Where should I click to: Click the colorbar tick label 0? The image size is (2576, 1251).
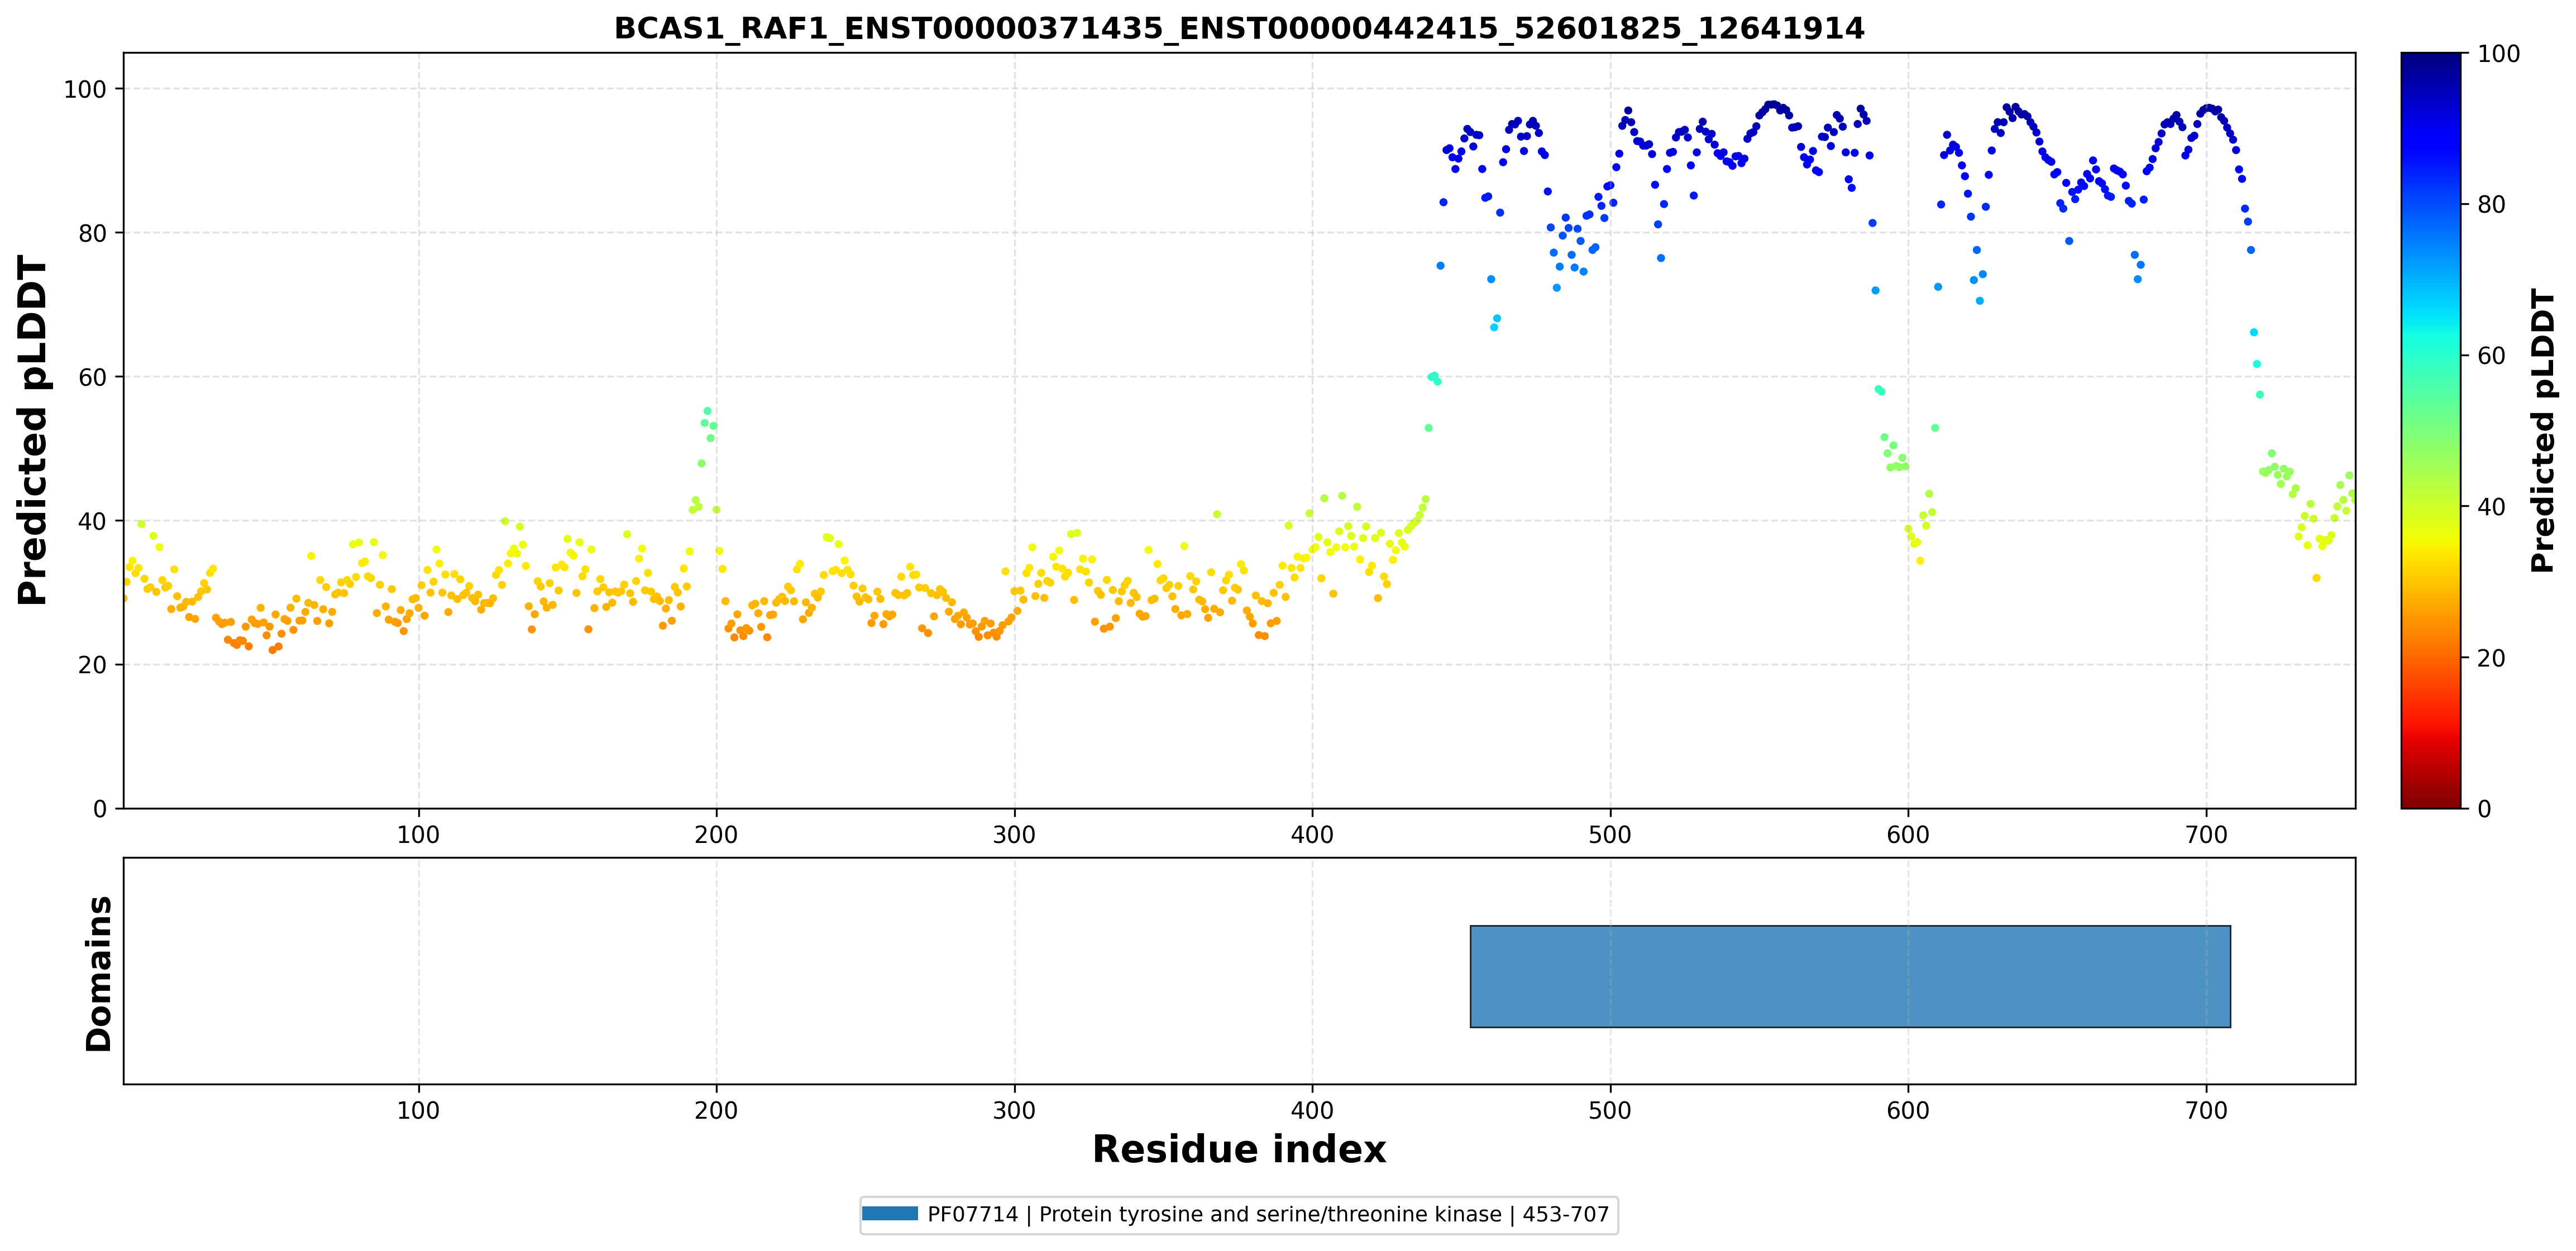click(2484, 809)
